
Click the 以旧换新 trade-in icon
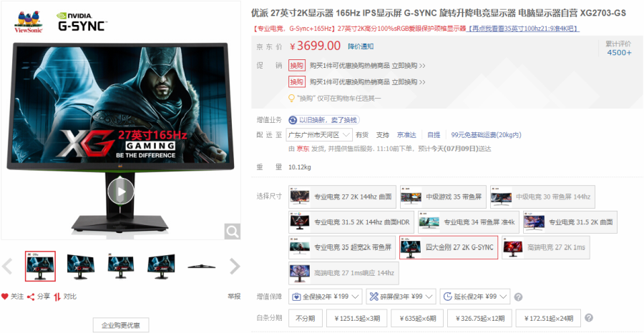tap(293, 120)
